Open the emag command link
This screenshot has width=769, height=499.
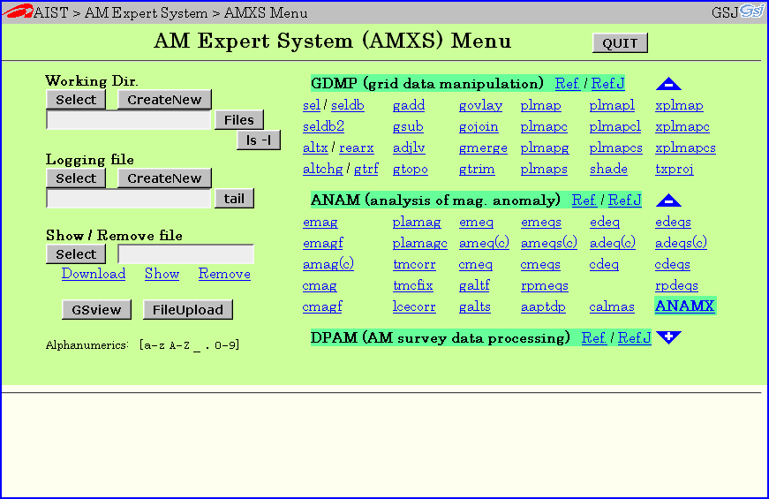[x=320, y=223]
